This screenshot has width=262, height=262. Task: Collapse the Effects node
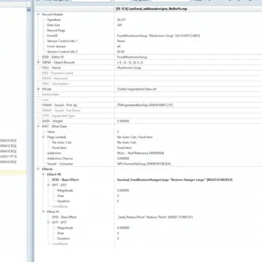tap(38, 169)
